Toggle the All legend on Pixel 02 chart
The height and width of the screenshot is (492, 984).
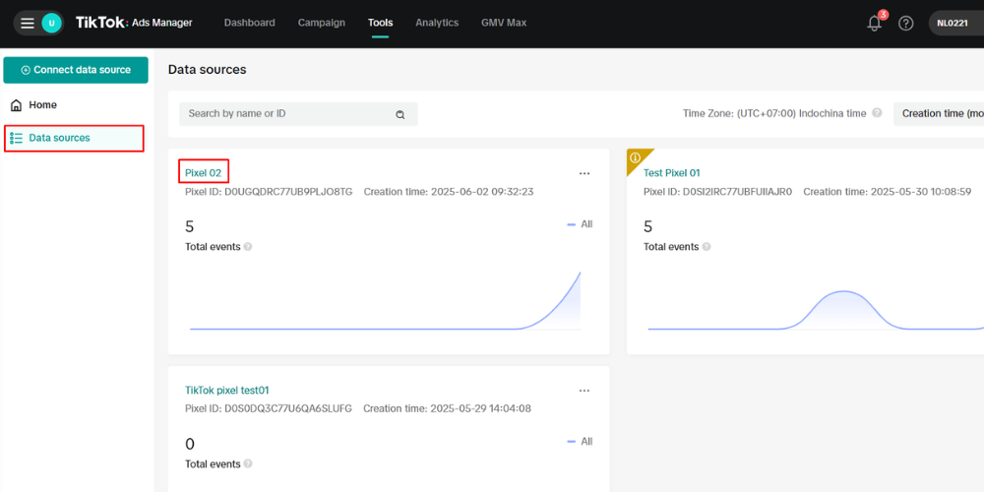tap(580, 224)
